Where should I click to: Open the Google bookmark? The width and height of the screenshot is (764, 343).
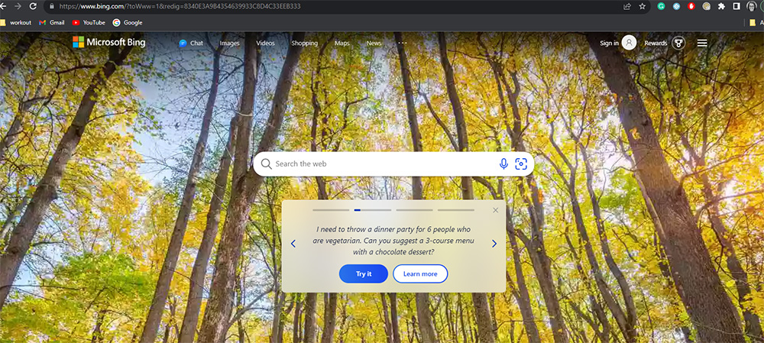click(128, 22)
